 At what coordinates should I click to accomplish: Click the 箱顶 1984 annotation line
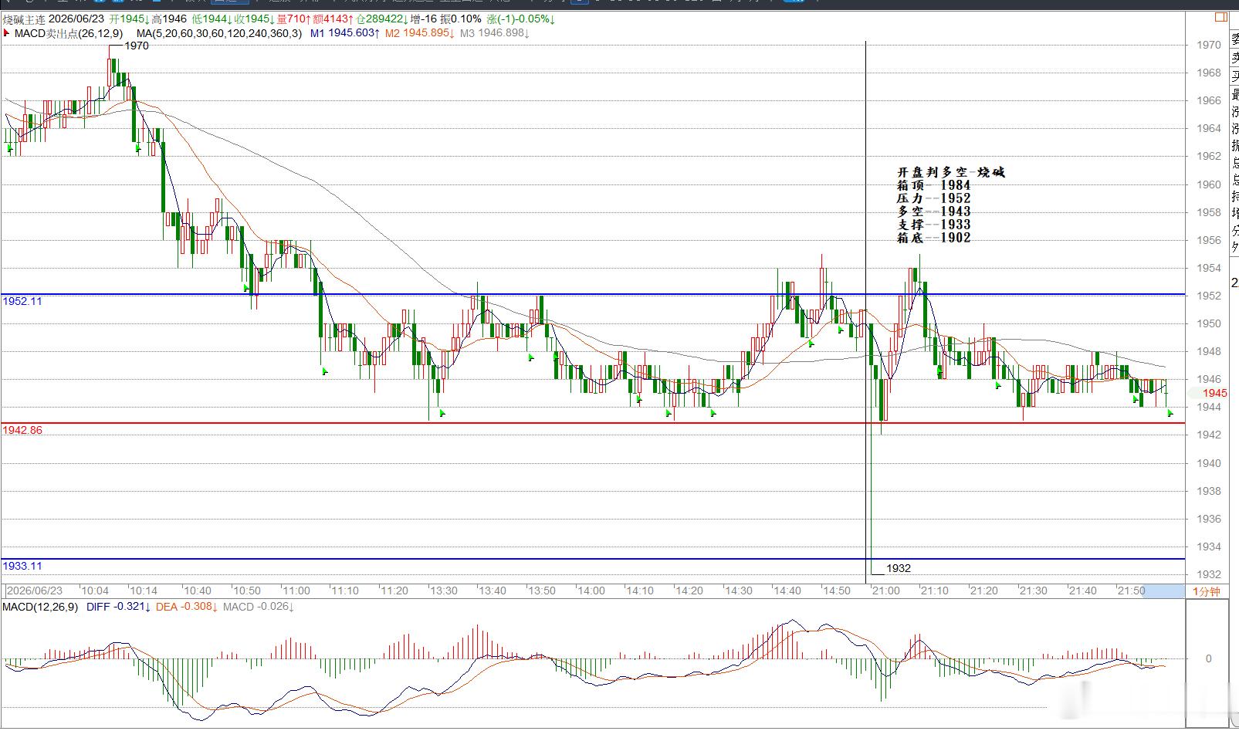coord(933,185)
